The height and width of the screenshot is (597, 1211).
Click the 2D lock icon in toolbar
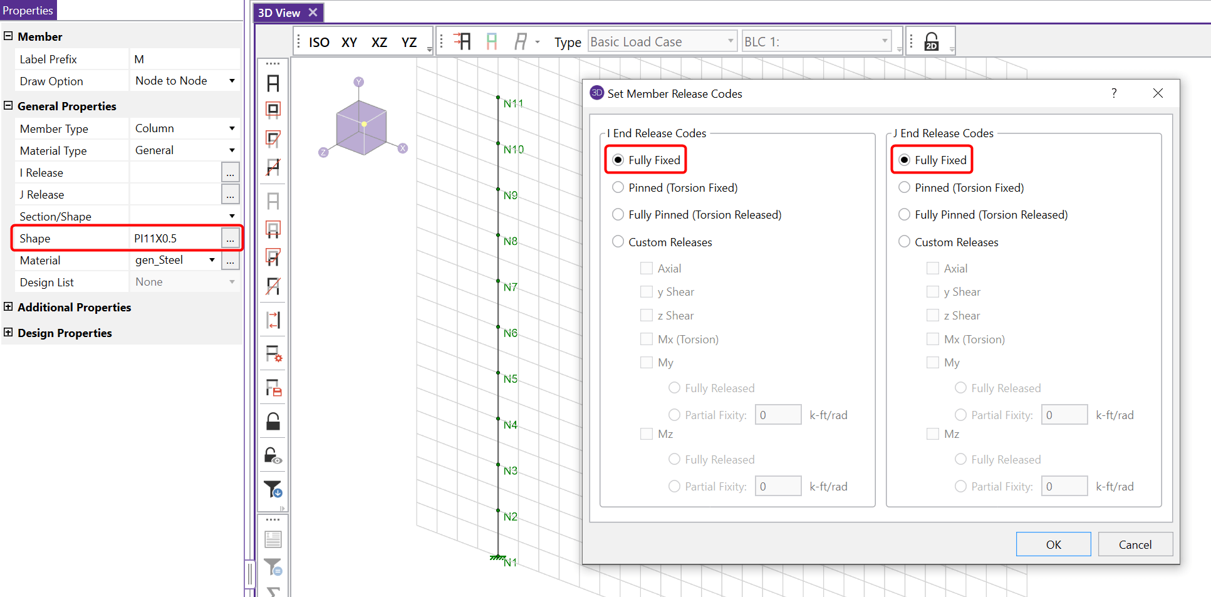point(932,41)
